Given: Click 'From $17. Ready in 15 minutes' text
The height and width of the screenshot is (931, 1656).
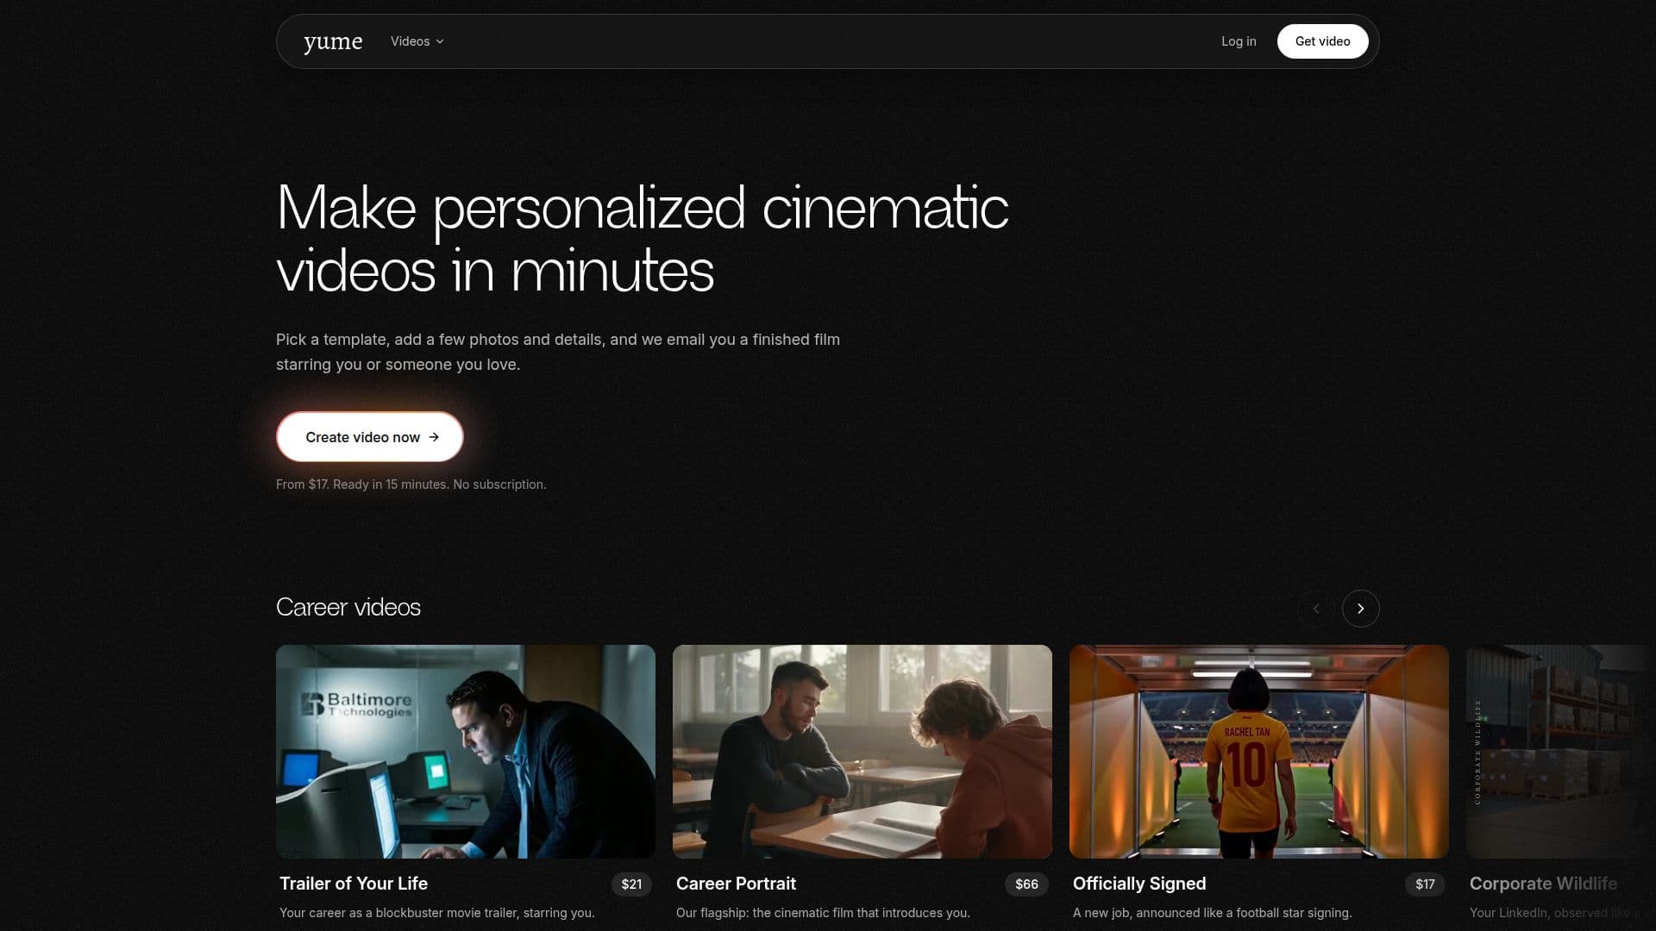Looking at the screenshot, I should click(x=411, y=484).
